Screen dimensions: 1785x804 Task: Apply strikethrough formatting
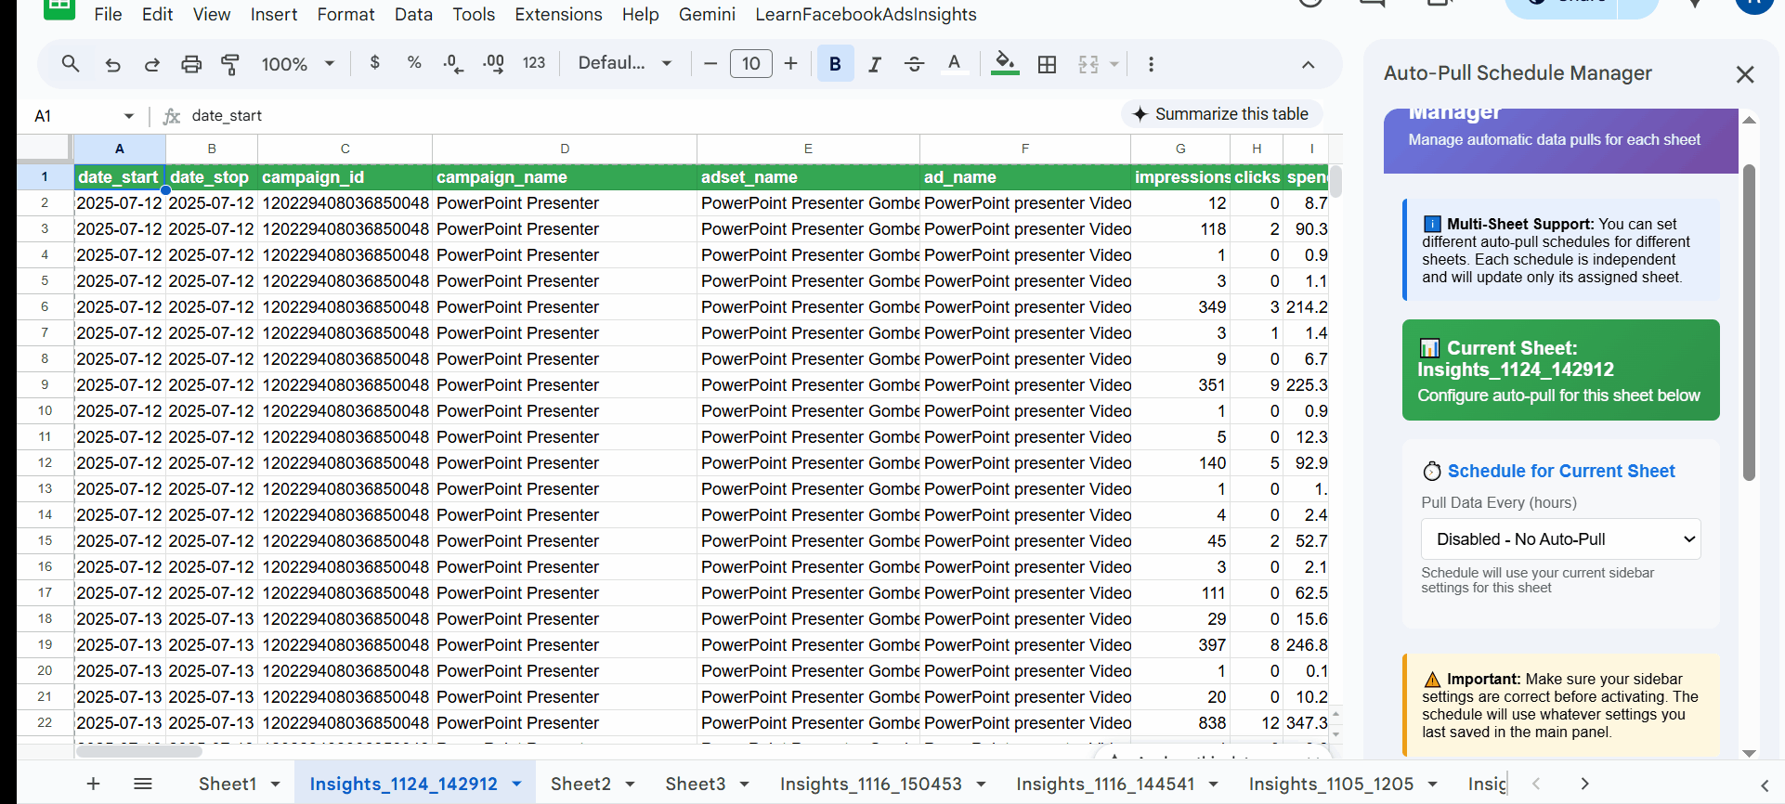(914, 64)
